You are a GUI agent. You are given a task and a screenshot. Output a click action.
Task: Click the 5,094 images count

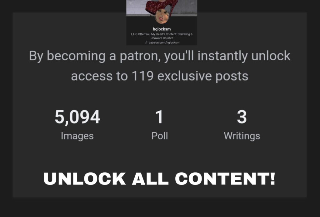coord(77,117)
